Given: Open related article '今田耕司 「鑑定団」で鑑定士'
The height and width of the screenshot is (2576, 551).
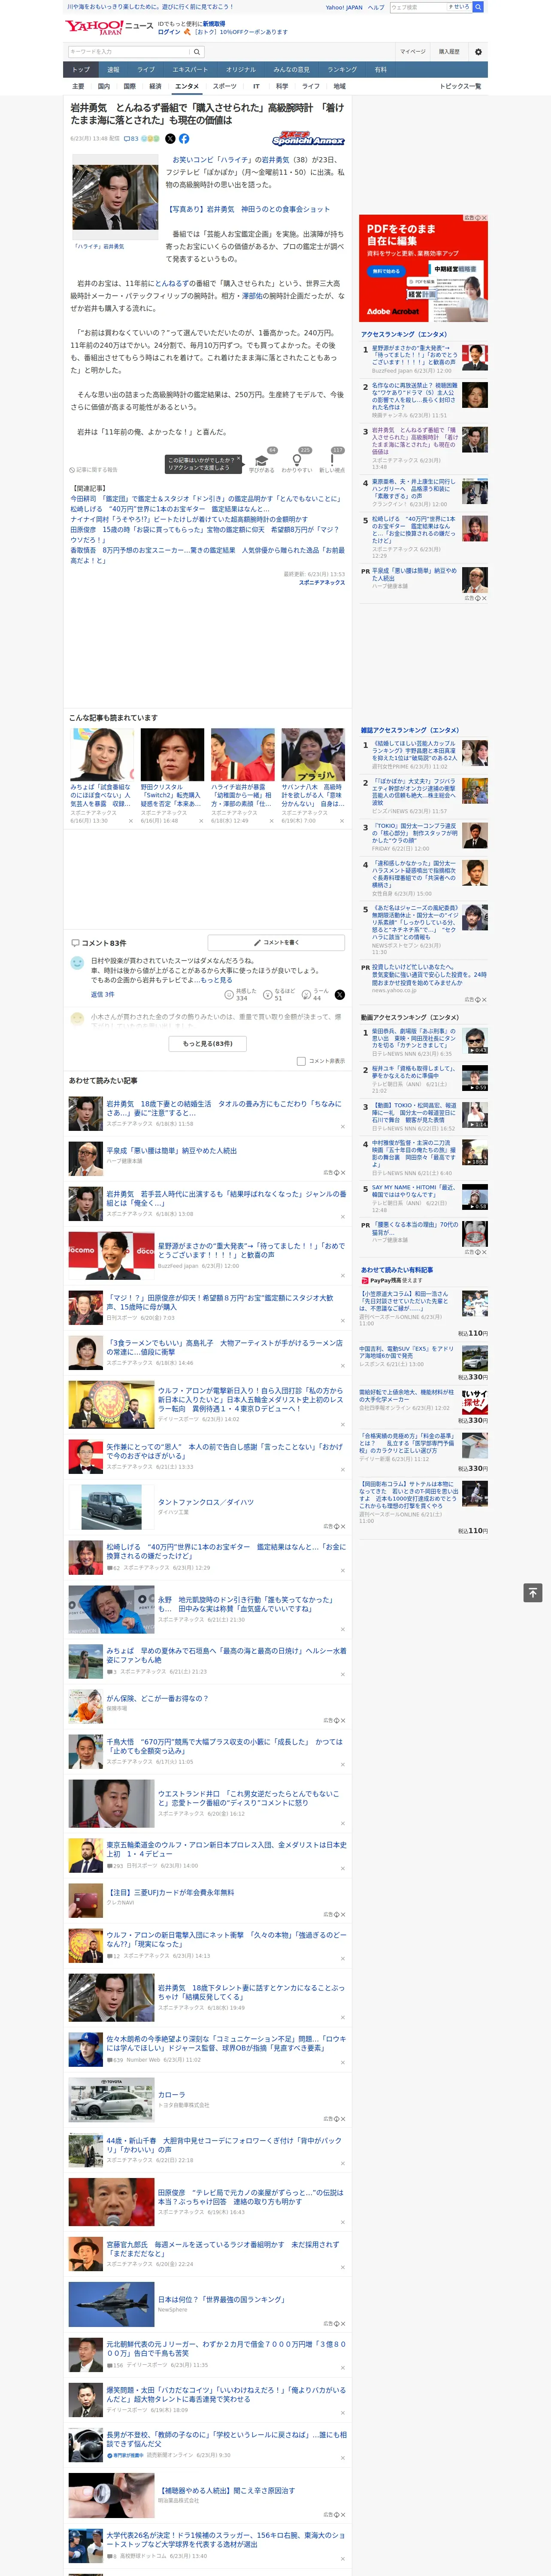Looking at the screenshot, I should point(205,498).
